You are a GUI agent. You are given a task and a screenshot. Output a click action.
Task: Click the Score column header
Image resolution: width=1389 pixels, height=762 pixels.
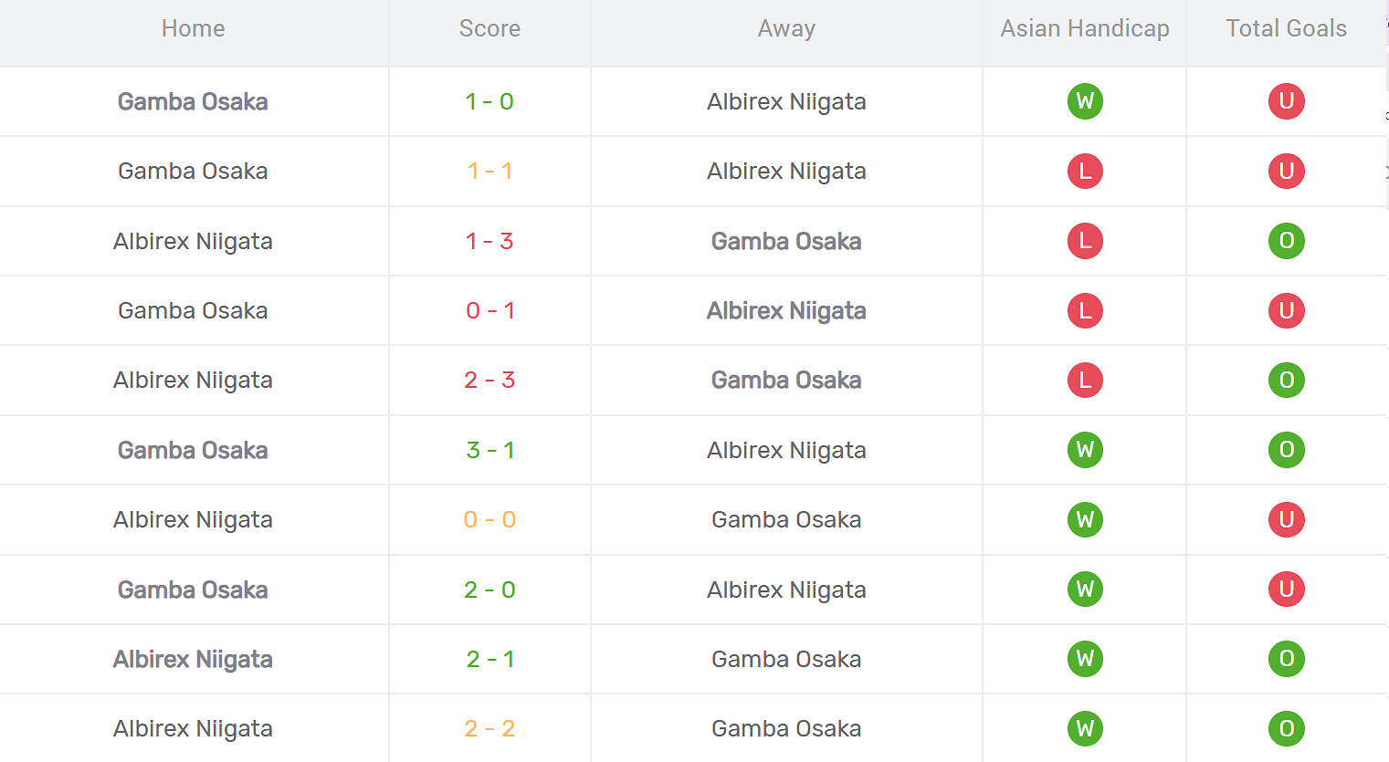point(489,28)
